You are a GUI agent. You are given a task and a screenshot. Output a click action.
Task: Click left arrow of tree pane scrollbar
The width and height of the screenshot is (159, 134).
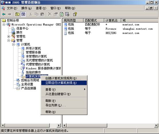pyautogui.click(x=3, y=125)
